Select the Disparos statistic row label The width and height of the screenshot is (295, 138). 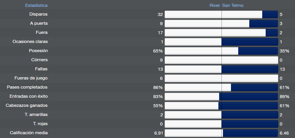(x=38, y=14)
